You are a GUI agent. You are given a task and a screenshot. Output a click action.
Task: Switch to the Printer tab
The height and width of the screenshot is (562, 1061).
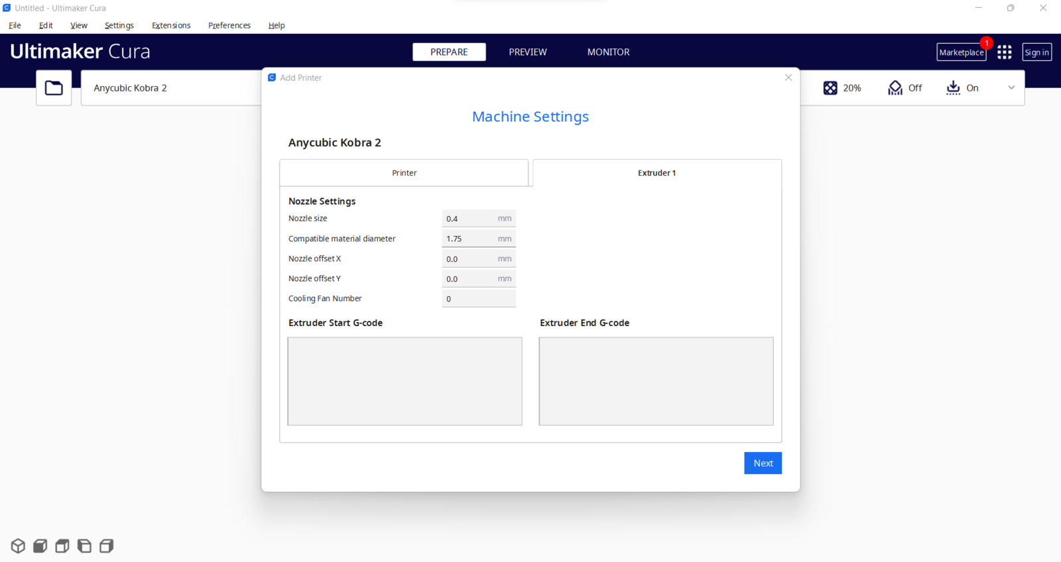(x=404, y=173)
